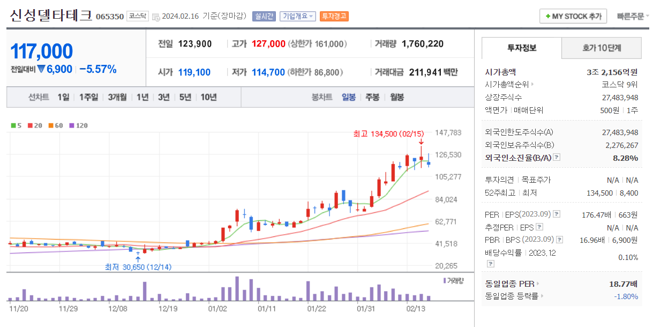Click the -1.80% sector change value

point(626,296)
